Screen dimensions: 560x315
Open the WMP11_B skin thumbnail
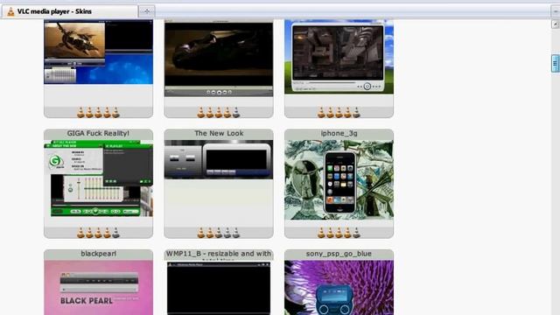pos(219,288)
